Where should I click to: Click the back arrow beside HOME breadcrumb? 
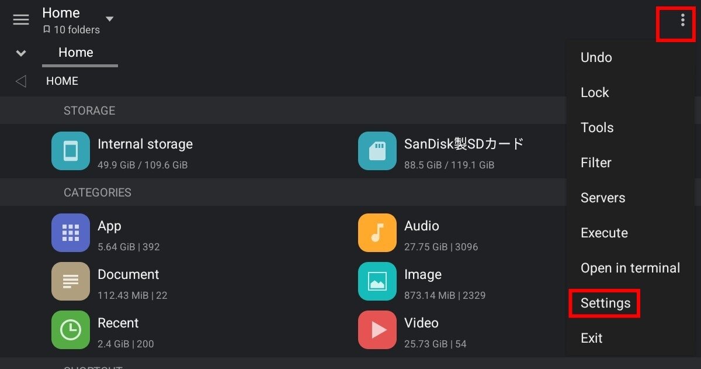point(20,81)
